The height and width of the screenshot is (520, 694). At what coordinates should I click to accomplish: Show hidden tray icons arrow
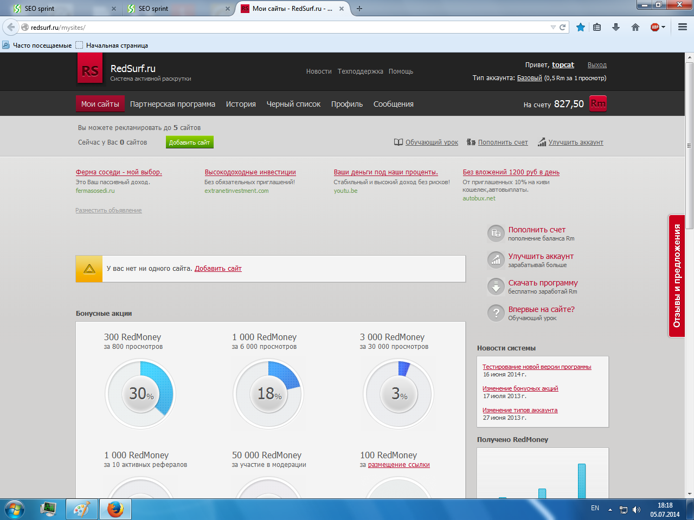(610, 510)
